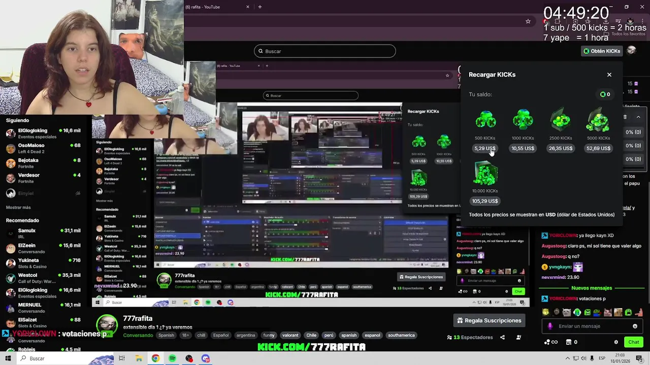Click the Kick search field Buscar
This screenshot has height=365, width=650.
(x=325, y=51)
